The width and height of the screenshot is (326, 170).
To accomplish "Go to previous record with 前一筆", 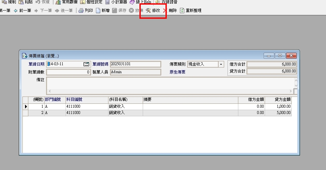I will tap(22, 11).
